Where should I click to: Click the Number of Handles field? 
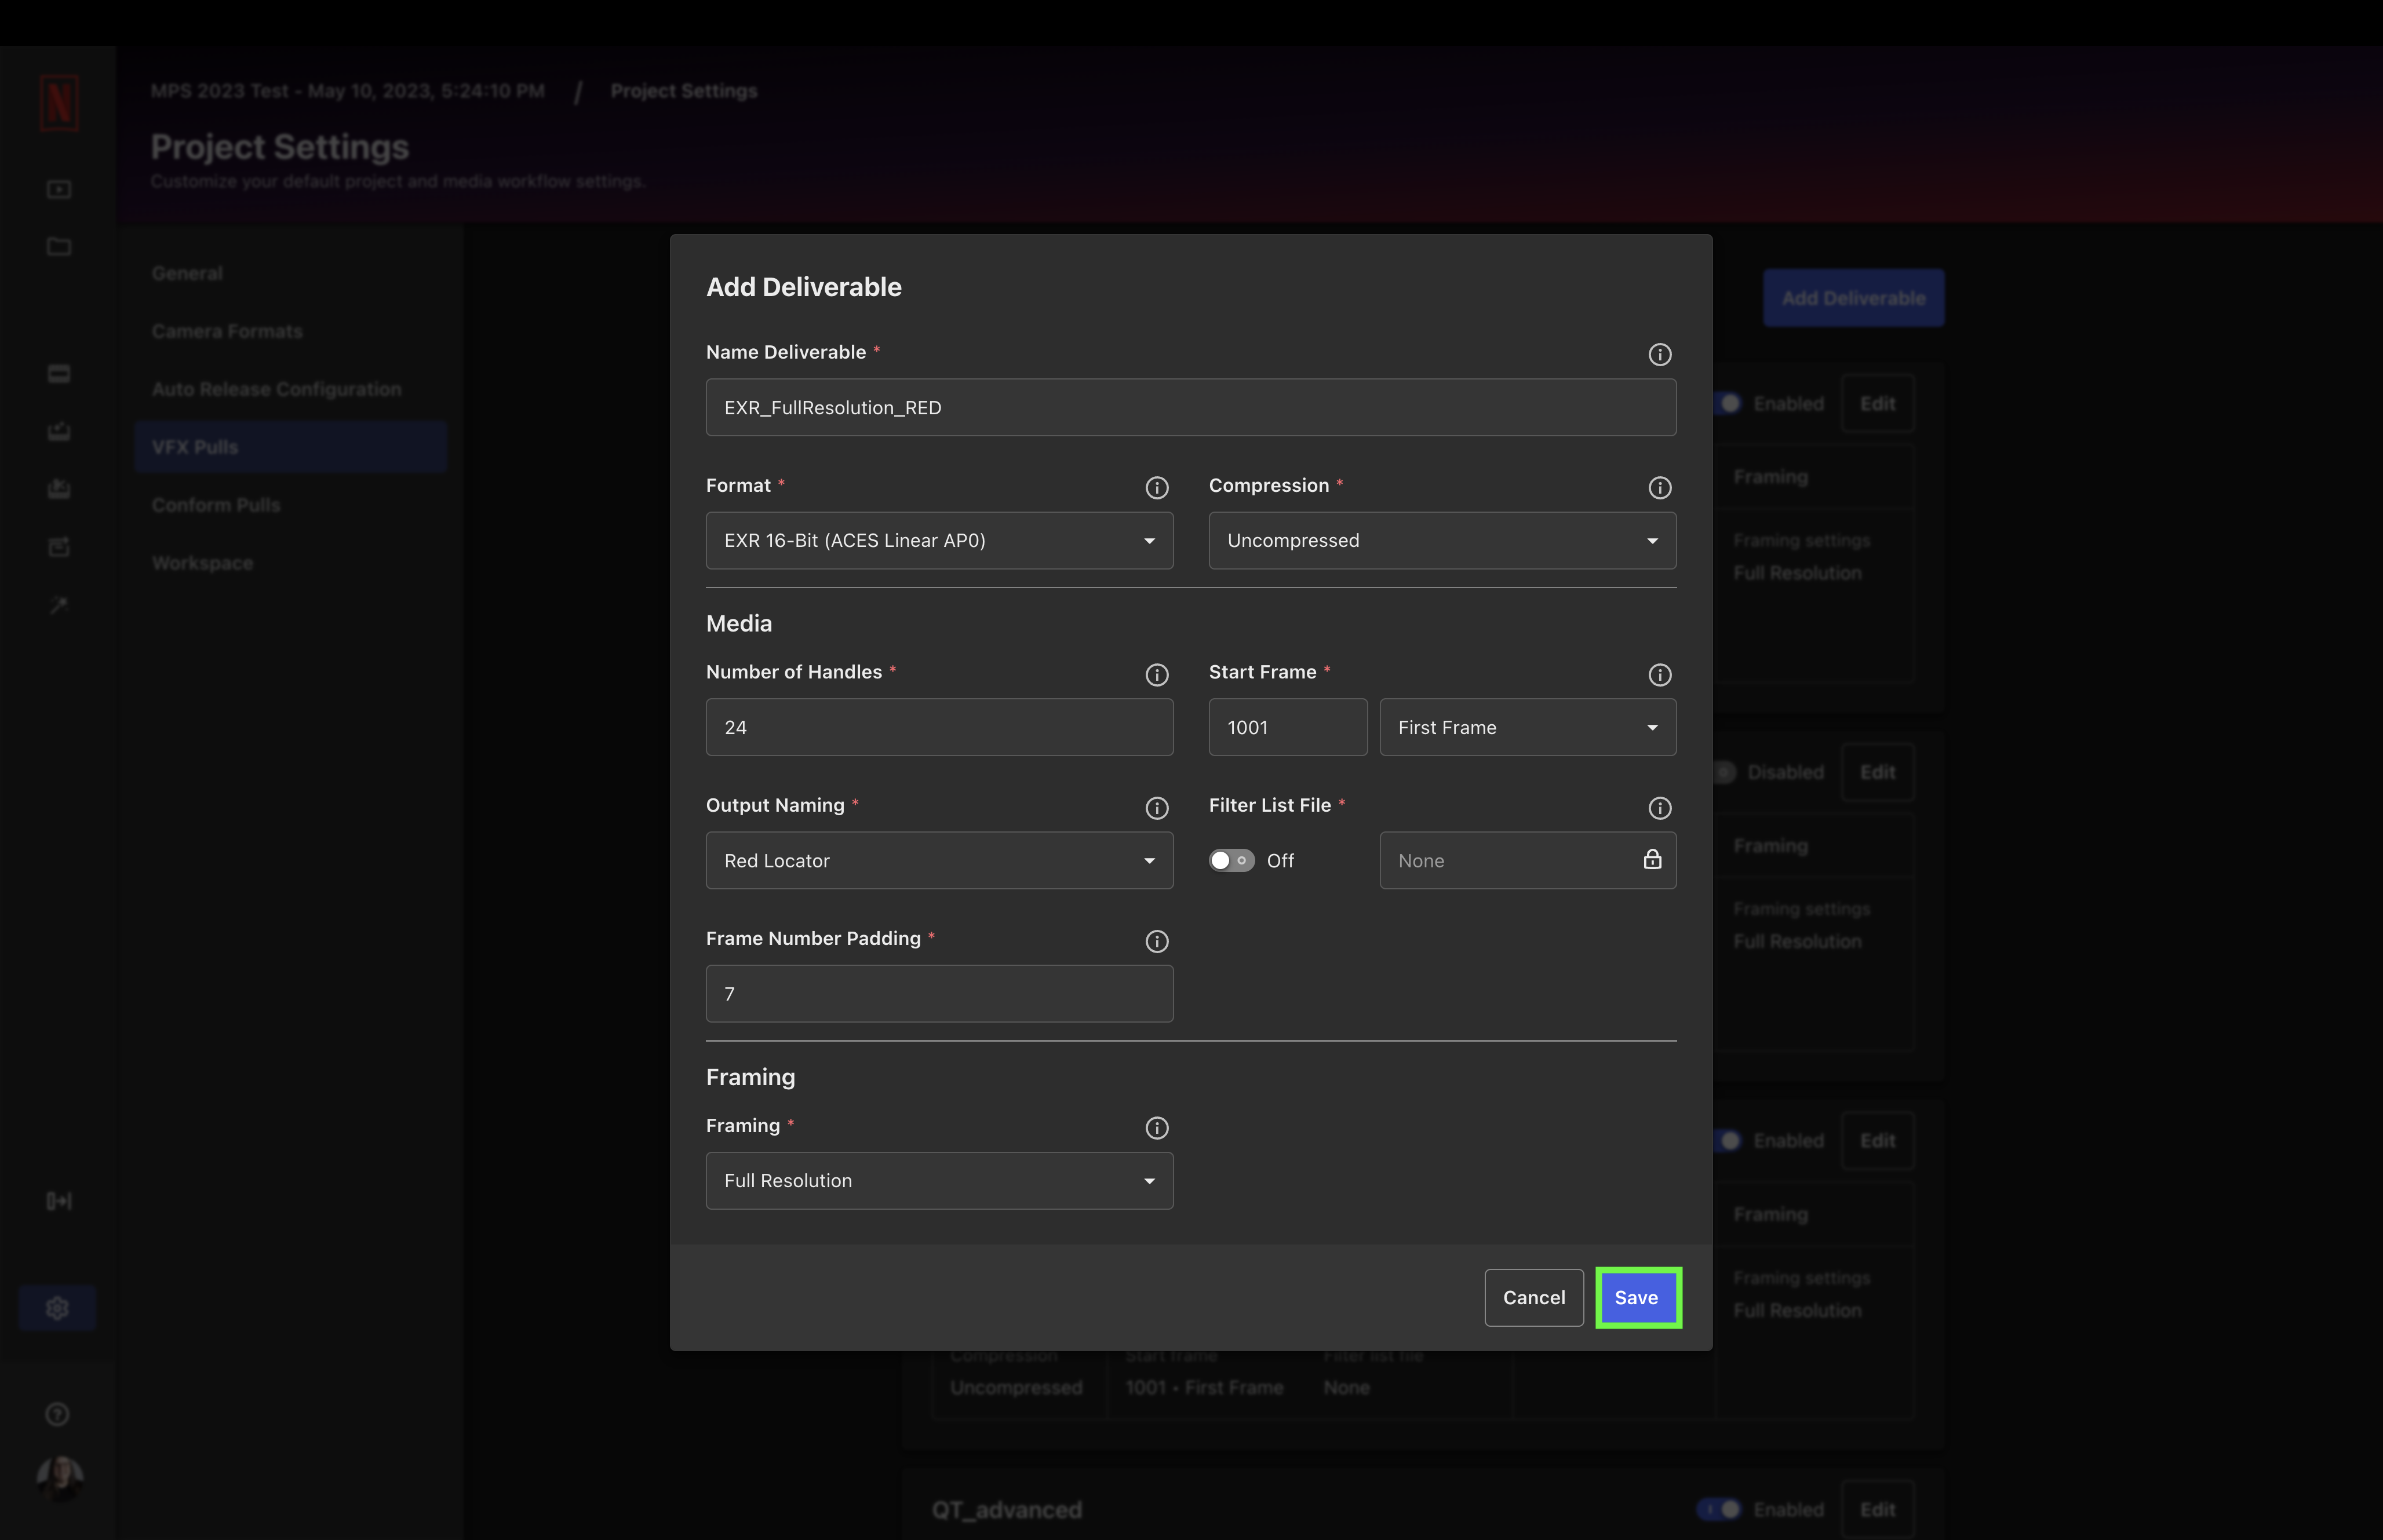coord(939,727)
